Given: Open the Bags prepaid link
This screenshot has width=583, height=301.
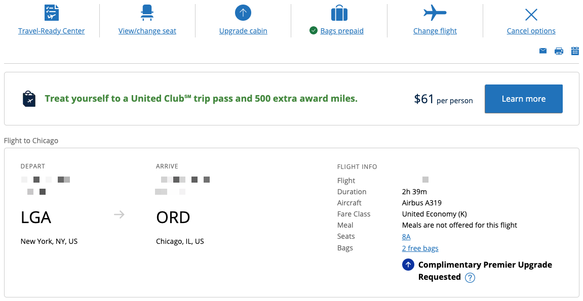Looking at the screenshot, I should pyautogui.click(x=342, y=31).
